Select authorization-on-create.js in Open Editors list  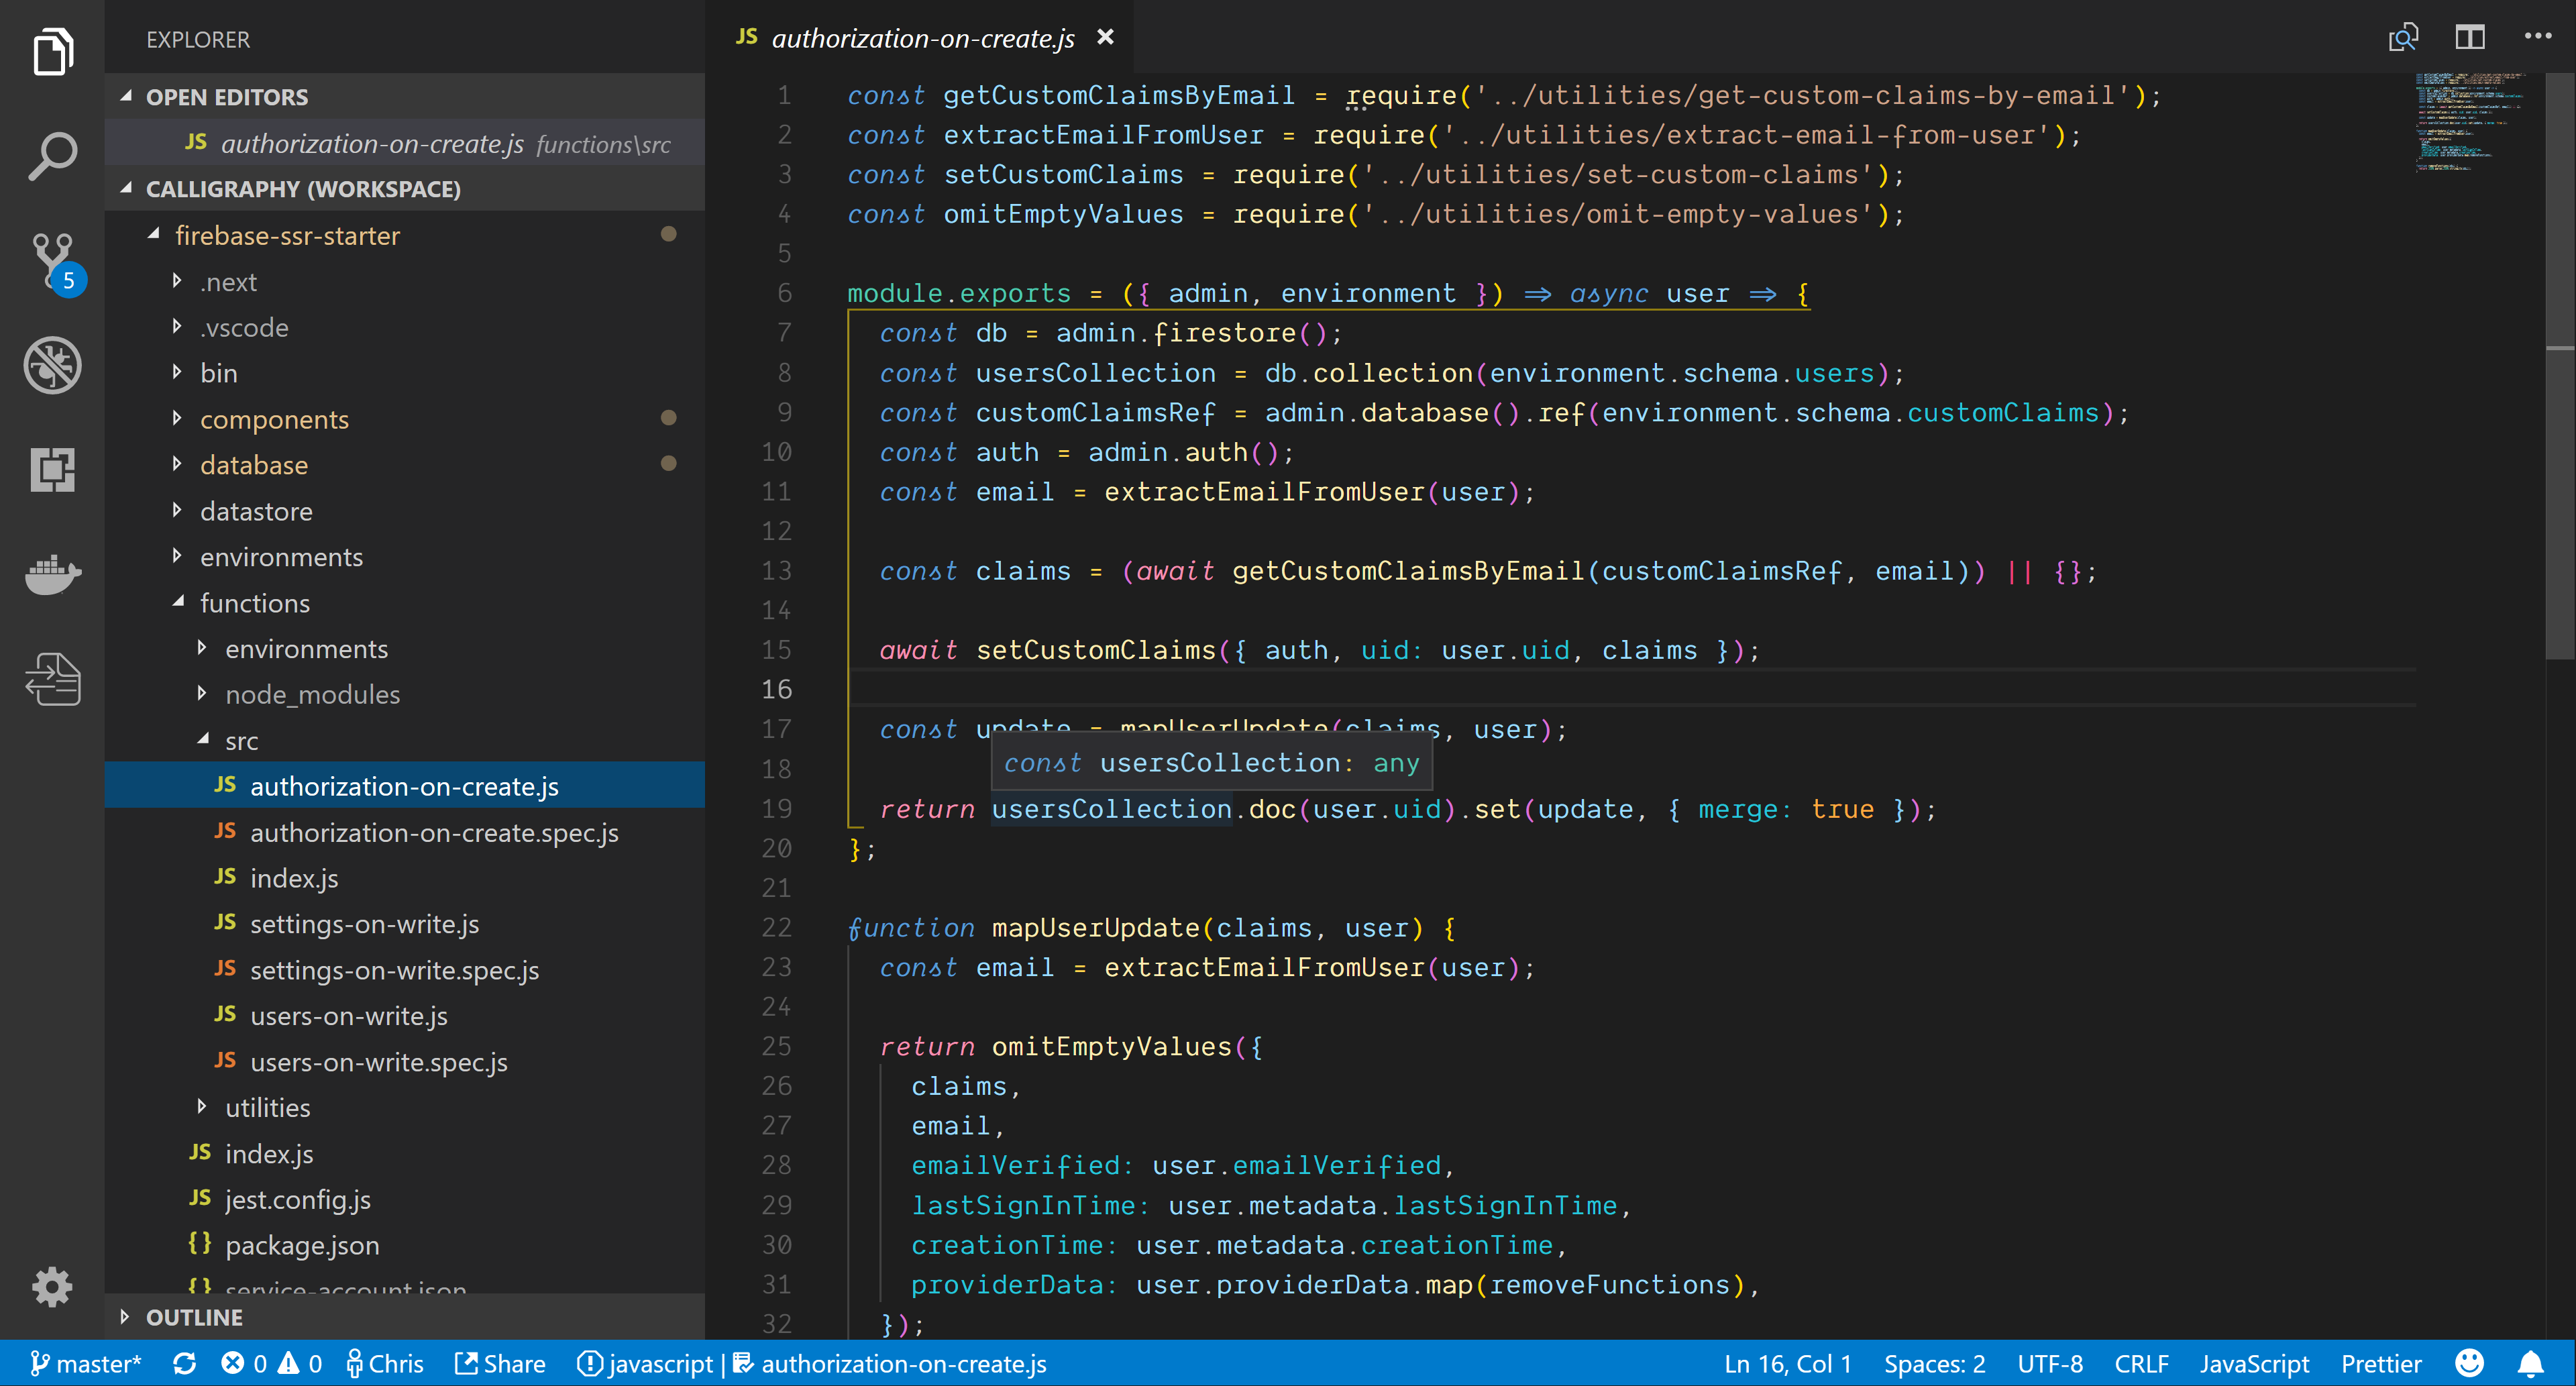(x=404, y=143)
